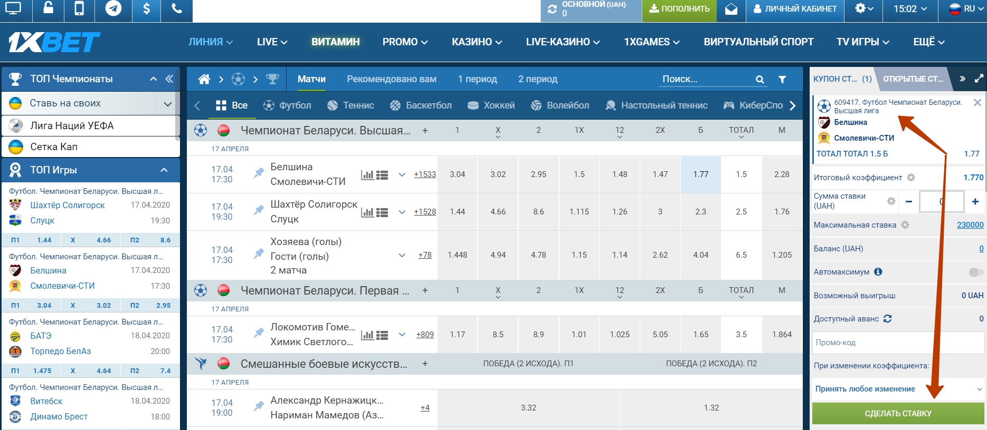987x430 pixels.
Task: Collapse the ТОП Чемпионаты section
Action: (x=153, y=79)
